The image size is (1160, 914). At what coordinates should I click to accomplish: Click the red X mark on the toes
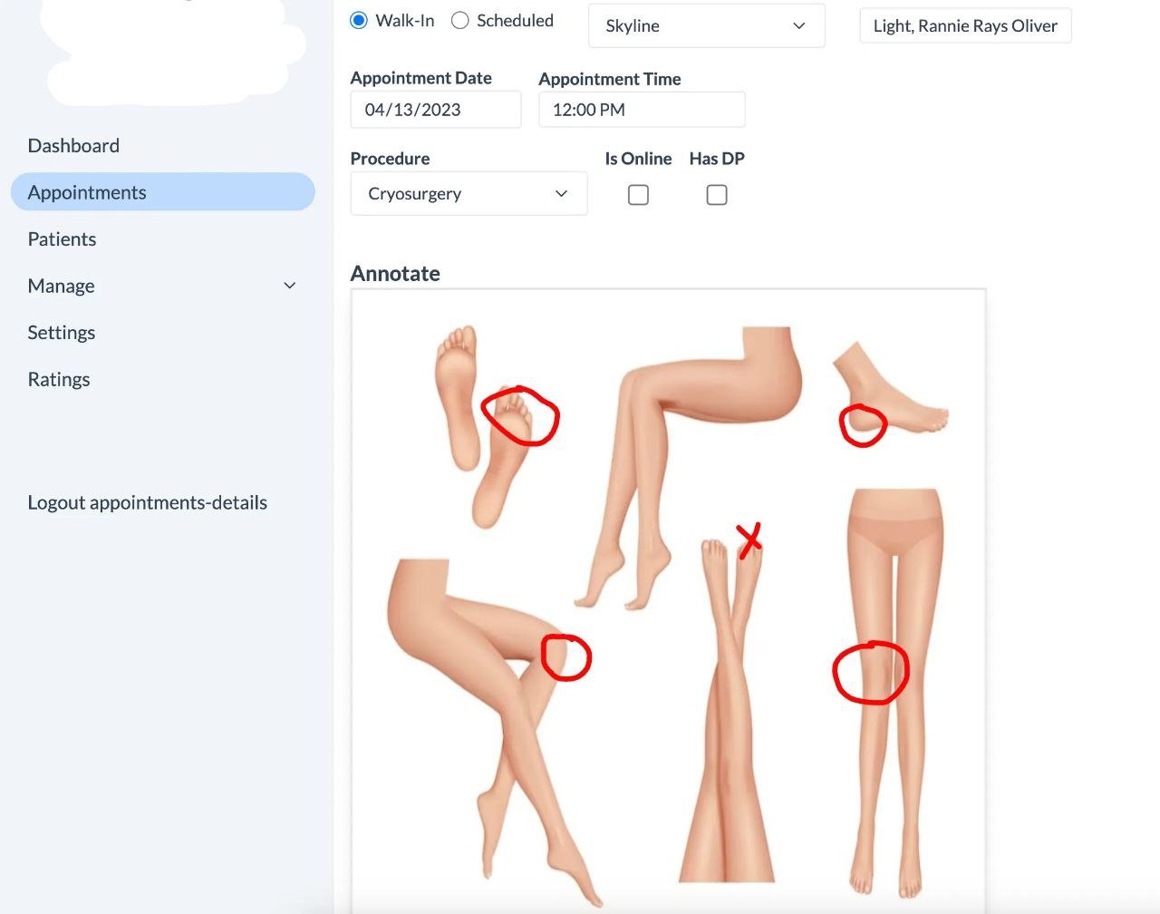(749, 540)
